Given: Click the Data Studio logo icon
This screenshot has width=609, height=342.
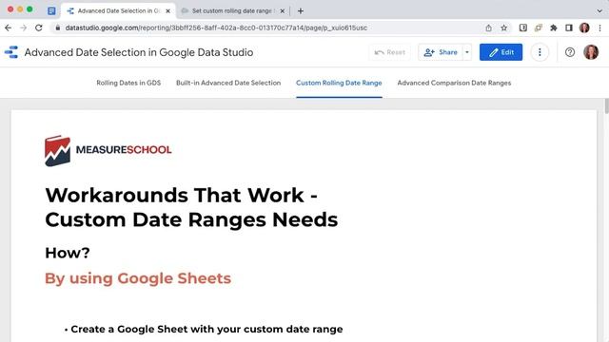Looking at the screenshot, I should click(11, 52).
